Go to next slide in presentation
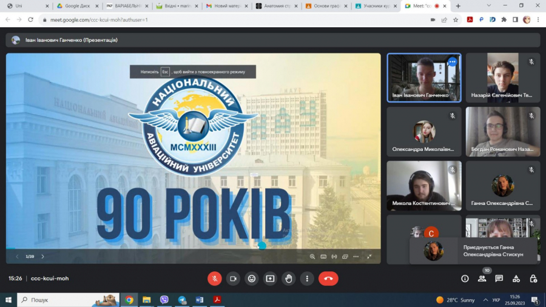Screen dimensions: 546x307 (42, 257)
